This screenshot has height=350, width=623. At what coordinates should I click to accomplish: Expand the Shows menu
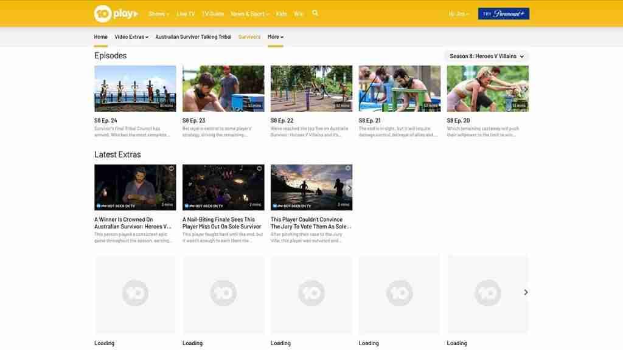(159, 14)
